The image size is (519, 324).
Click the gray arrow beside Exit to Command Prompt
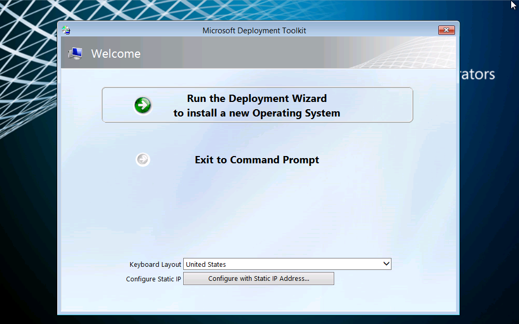click(x=143, y=160)
